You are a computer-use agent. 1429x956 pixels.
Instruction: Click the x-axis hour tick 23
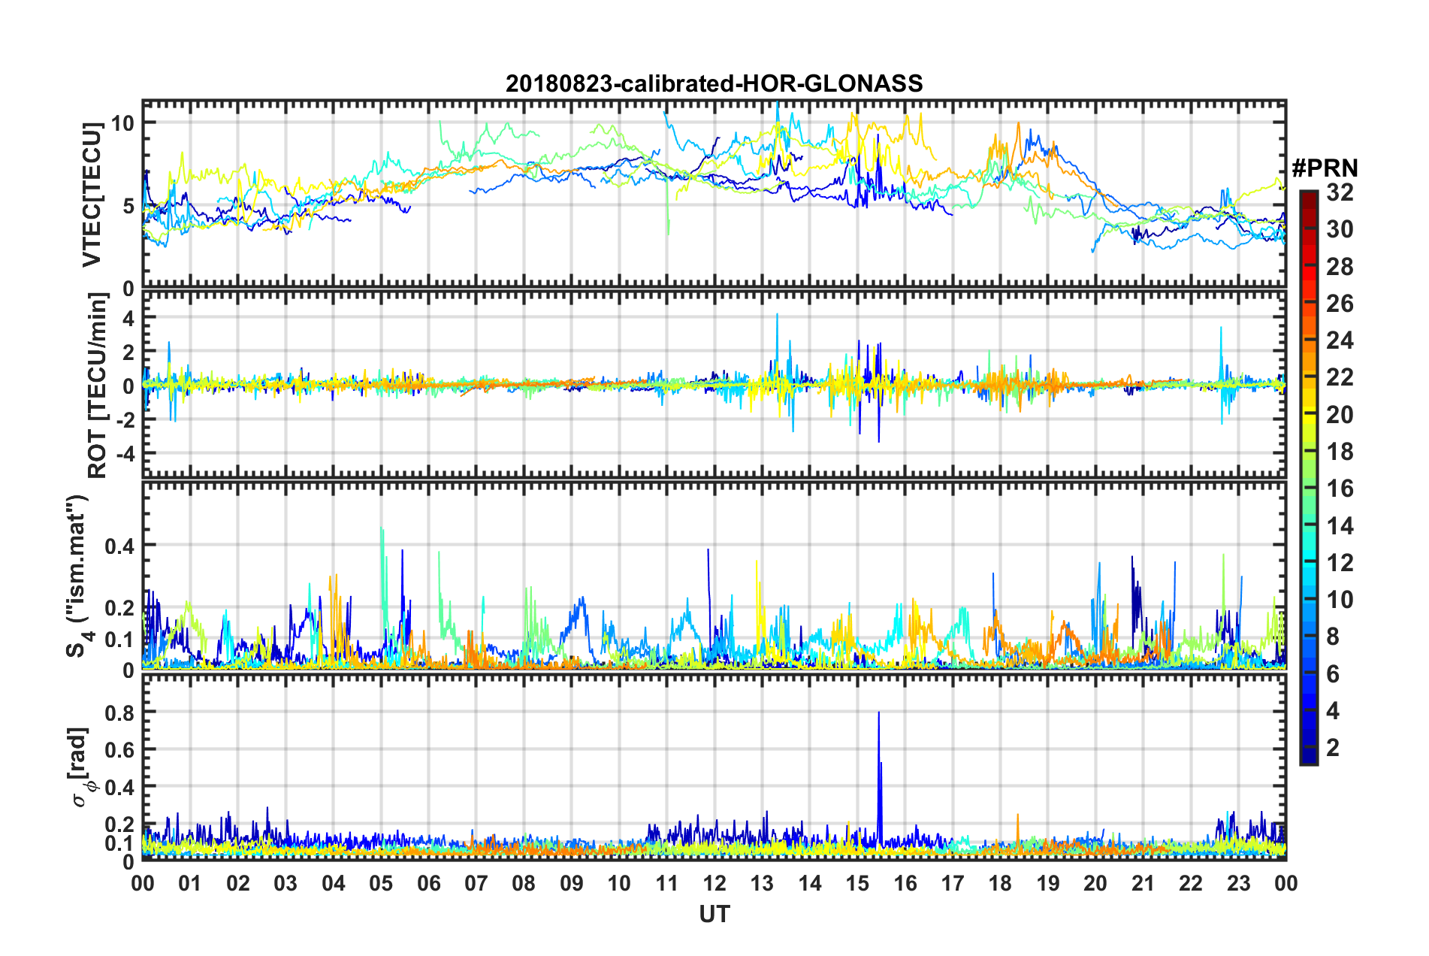[x=1239, y=883]
